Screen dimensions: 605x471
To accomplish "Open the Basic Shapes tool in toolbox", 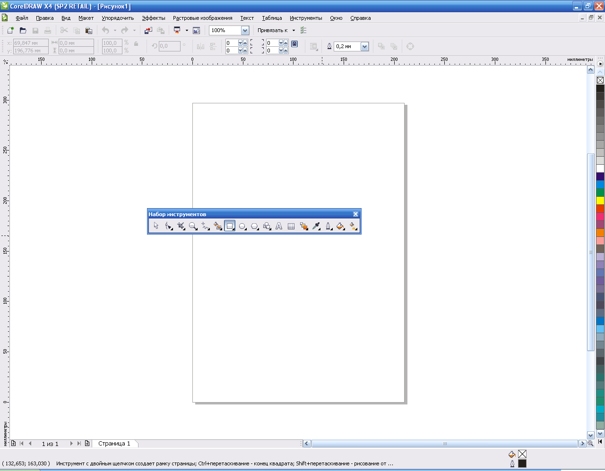I will click(x=267, y=226).
